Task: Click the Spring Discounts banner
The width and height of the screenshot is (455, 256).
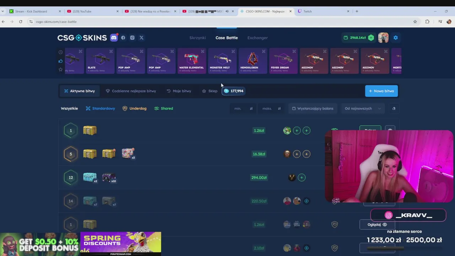Action: pyautogui.click(x=121, y=244)
